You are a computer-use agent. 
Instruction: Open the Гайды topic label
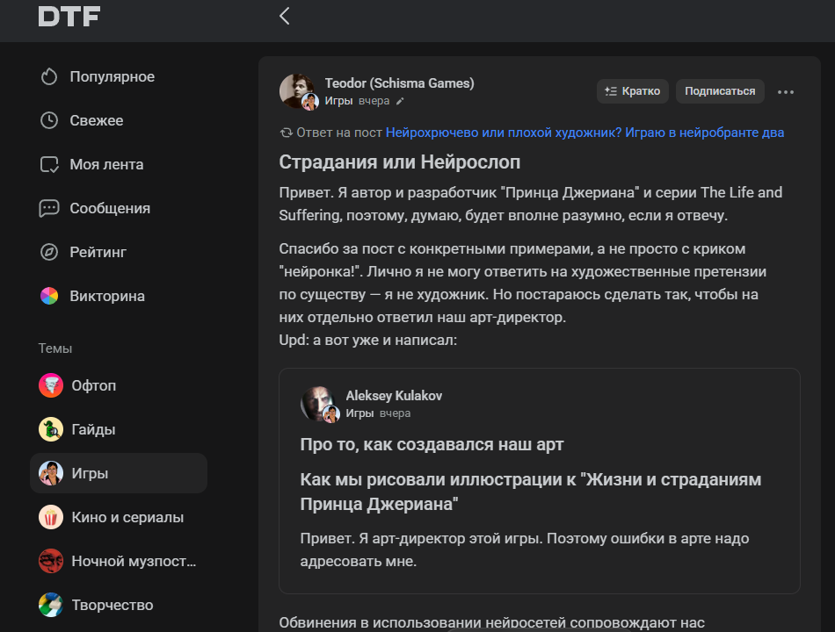(93, 429)
